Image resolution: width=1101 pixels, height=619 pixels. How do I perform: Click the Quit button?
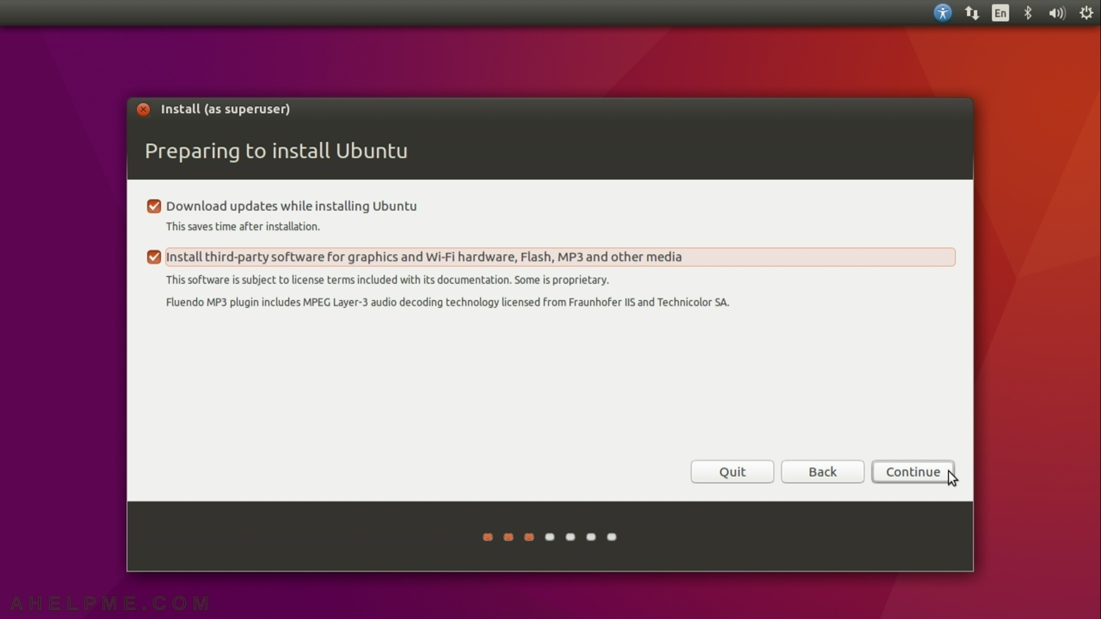732,472
